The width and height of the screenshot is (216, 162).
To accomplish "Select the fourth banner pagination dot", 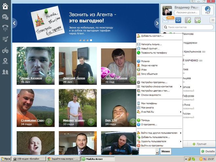I will coord(91,40).
